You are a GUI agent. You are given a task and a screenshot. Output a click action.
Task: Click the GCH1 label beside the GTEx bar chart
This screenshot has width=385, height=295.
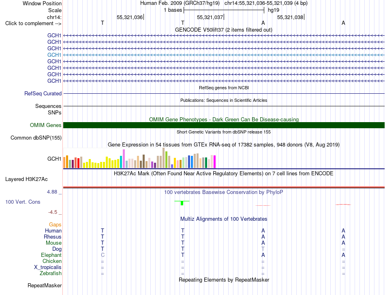54,159
